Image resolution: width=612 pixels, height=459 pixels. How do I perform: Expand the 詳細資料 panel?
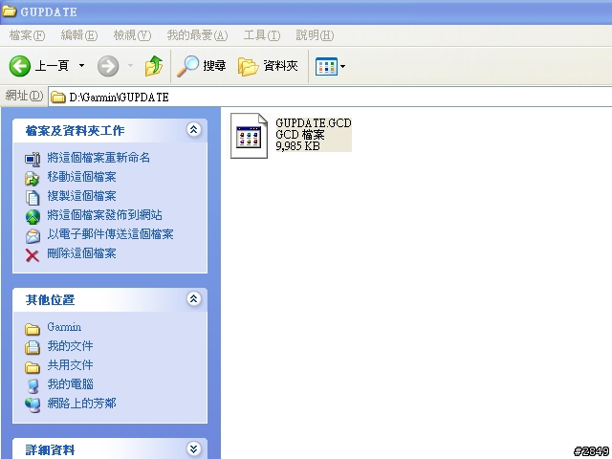point(193,448)
